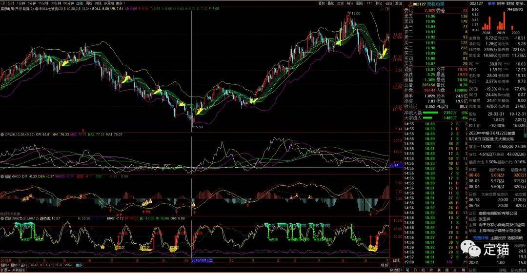This screenshot has height=273, width=527.
Task: Open the 关联报价 tab
Action: click(19, 270)
